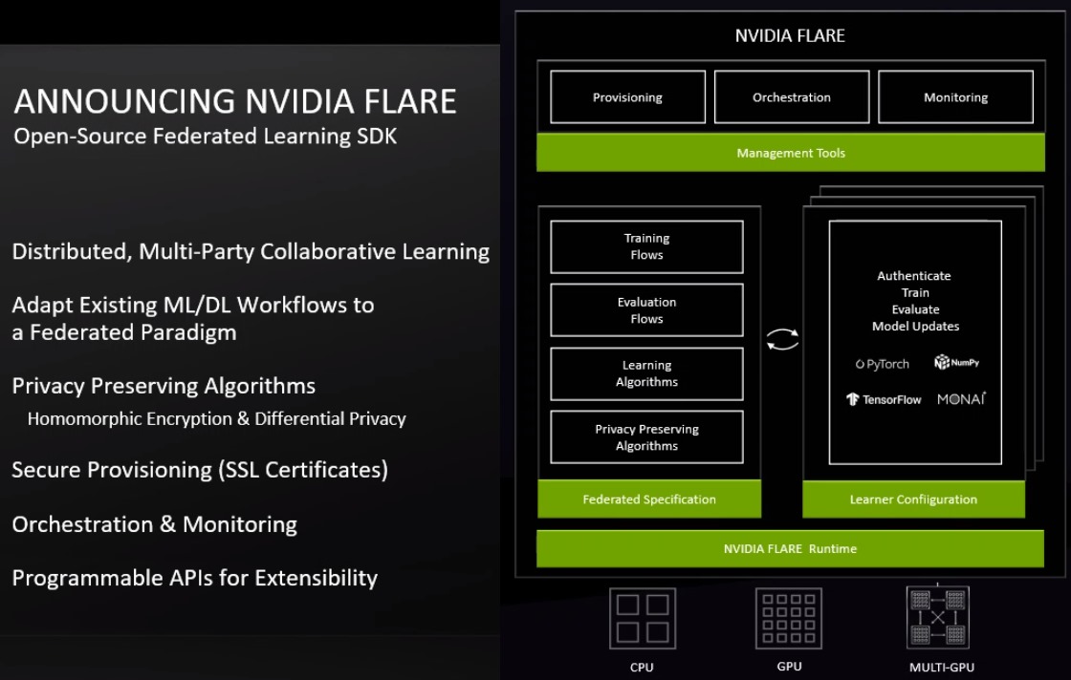Expand the Federated Specification section
This screenshot has width=1071, height=680.
coord(649,499)
